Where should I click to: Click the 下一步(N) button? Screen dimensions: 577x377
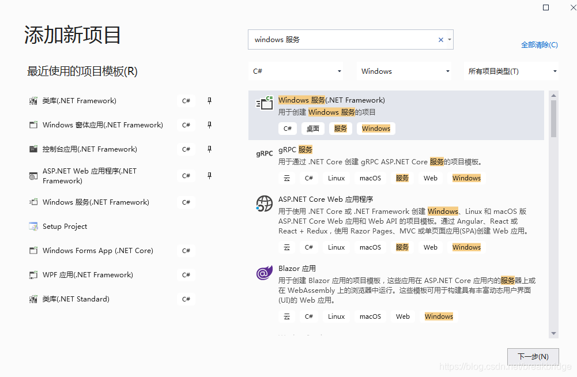tap(533, 356)
